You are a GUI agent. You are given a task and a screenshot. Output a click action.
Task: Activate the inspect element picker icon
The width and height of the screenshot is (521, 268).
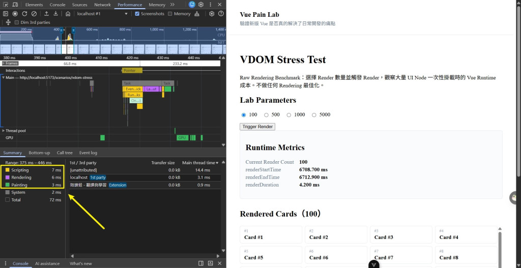[x=6, y=5]
